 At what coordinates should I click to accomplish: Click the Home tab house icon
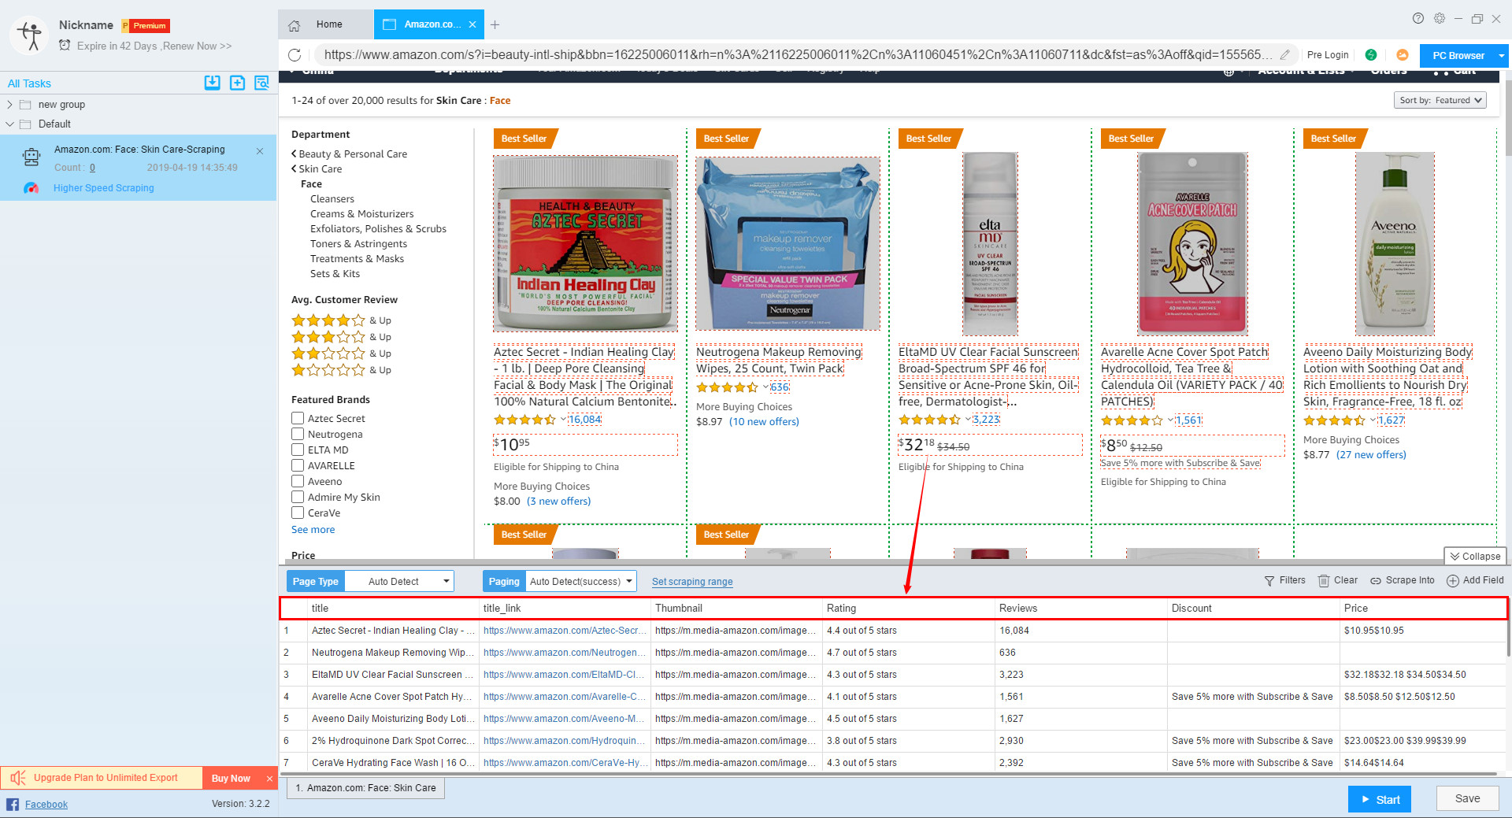coord(294,25)
